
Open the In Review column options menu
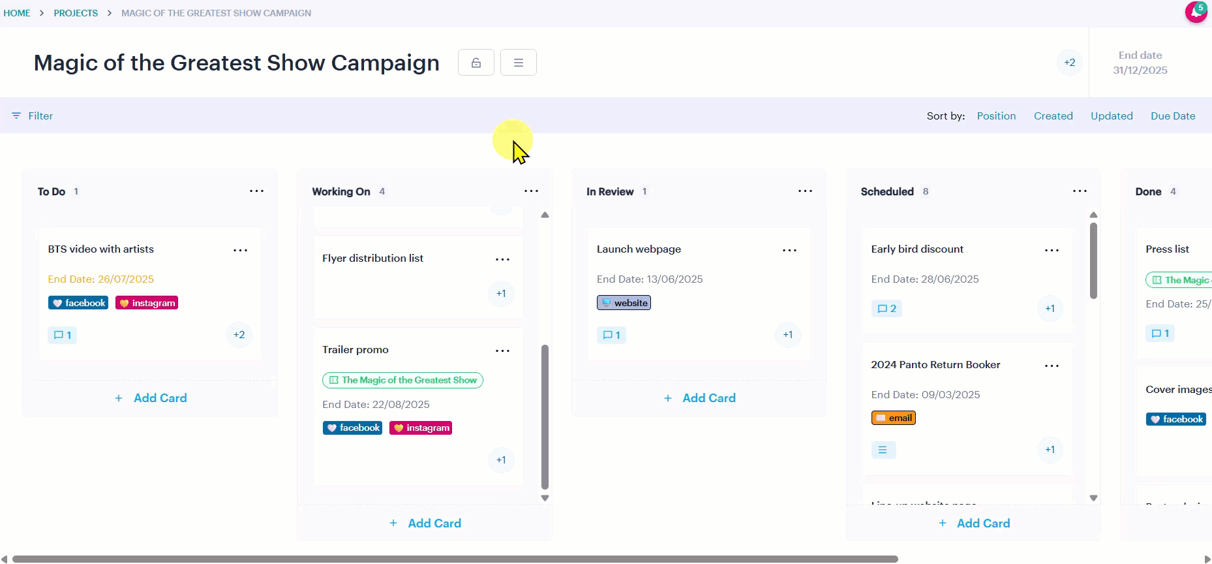(806, 191)
